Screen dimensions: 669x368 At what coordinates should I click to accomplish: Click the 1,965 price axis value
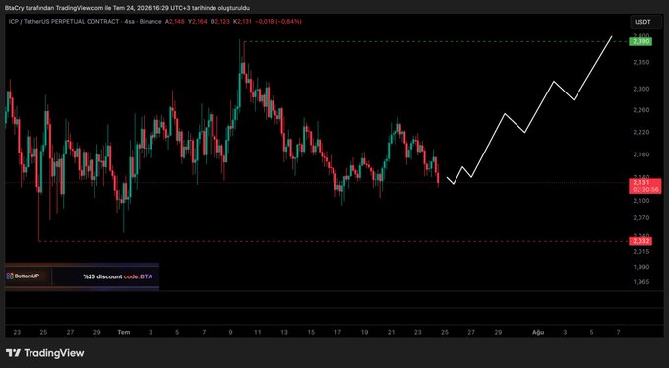641,282
